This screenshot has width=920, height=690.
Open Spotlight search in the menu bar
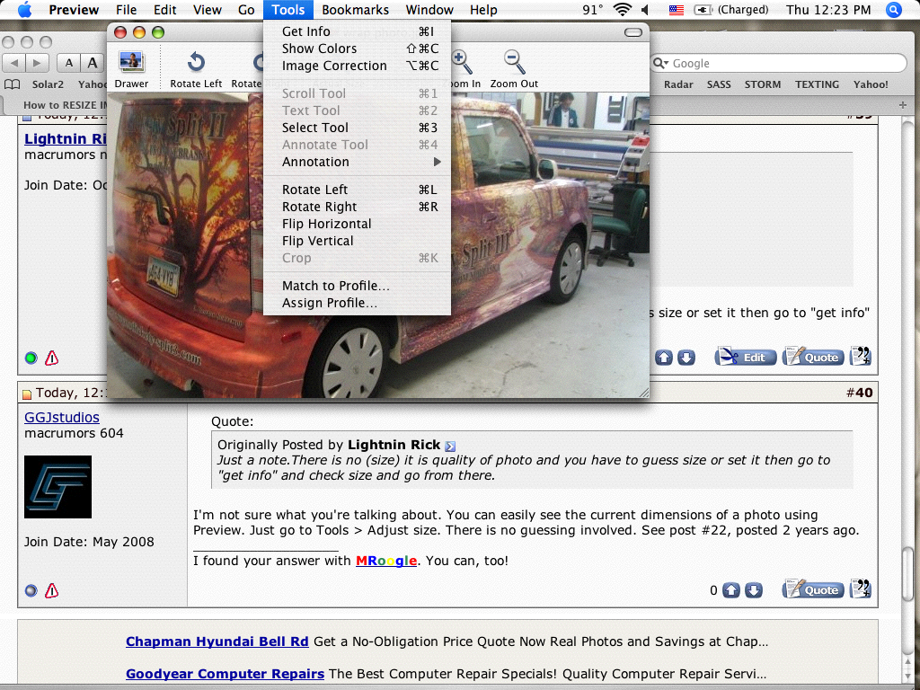(894, 10)
